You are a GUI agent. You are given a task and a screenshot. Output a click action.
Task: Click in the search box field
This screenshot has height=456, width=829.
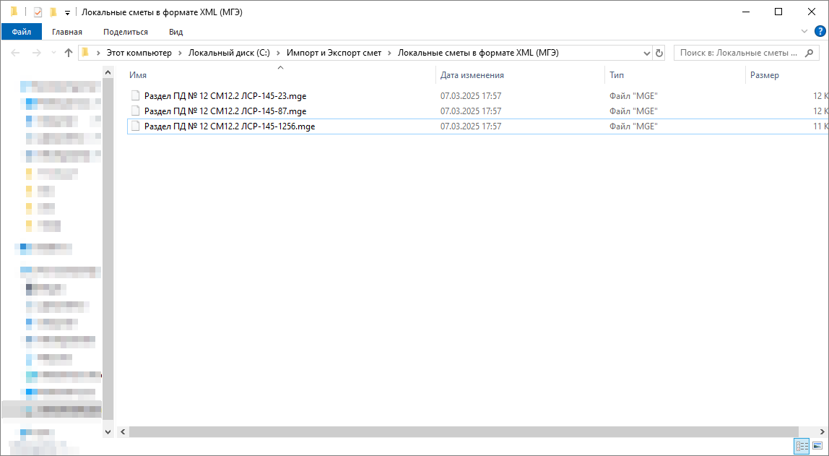click(738, 53)
